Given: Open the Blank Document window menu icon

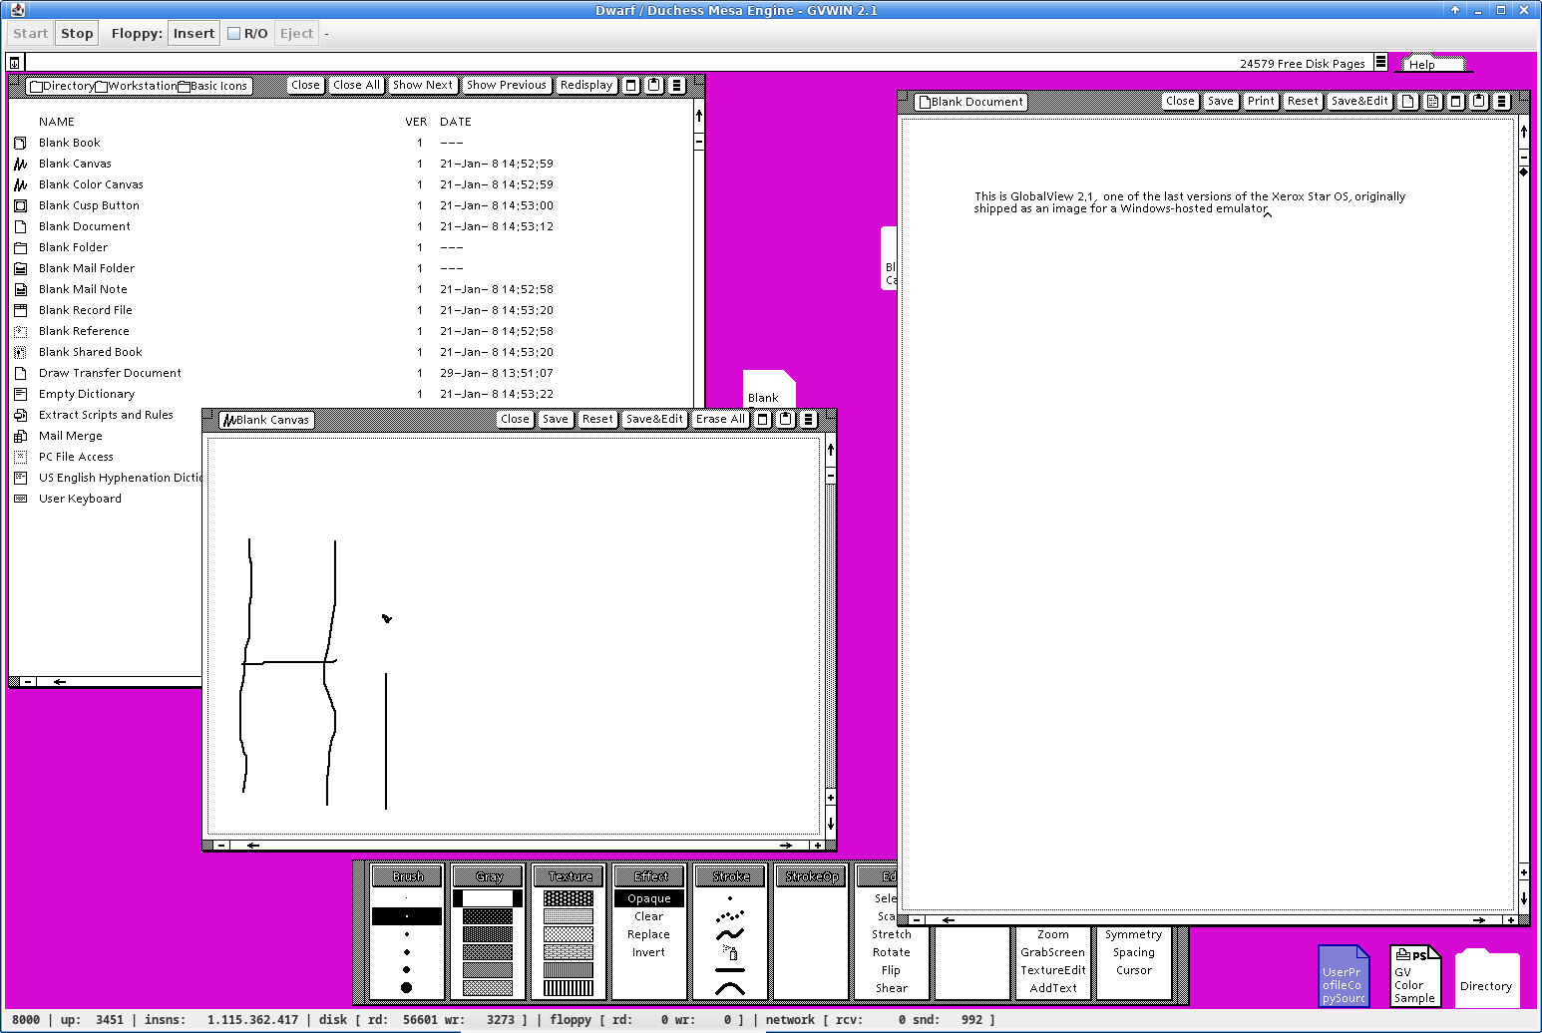Looking at the screenshot, I should (1502, 101).
